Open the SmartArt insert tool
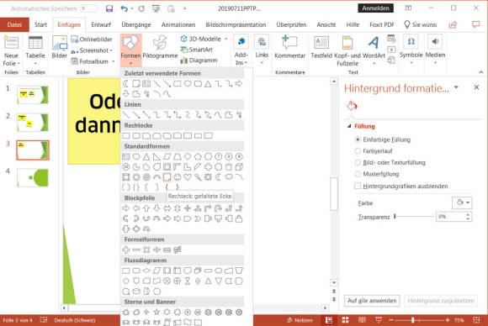The height and width of the screenshot is (326, 488). pos(197,50)
